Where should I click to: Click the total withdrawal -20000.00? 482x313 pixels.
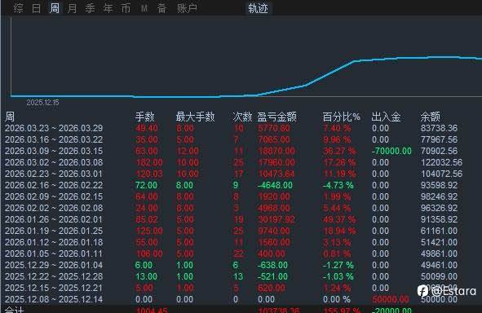point(391,310)
